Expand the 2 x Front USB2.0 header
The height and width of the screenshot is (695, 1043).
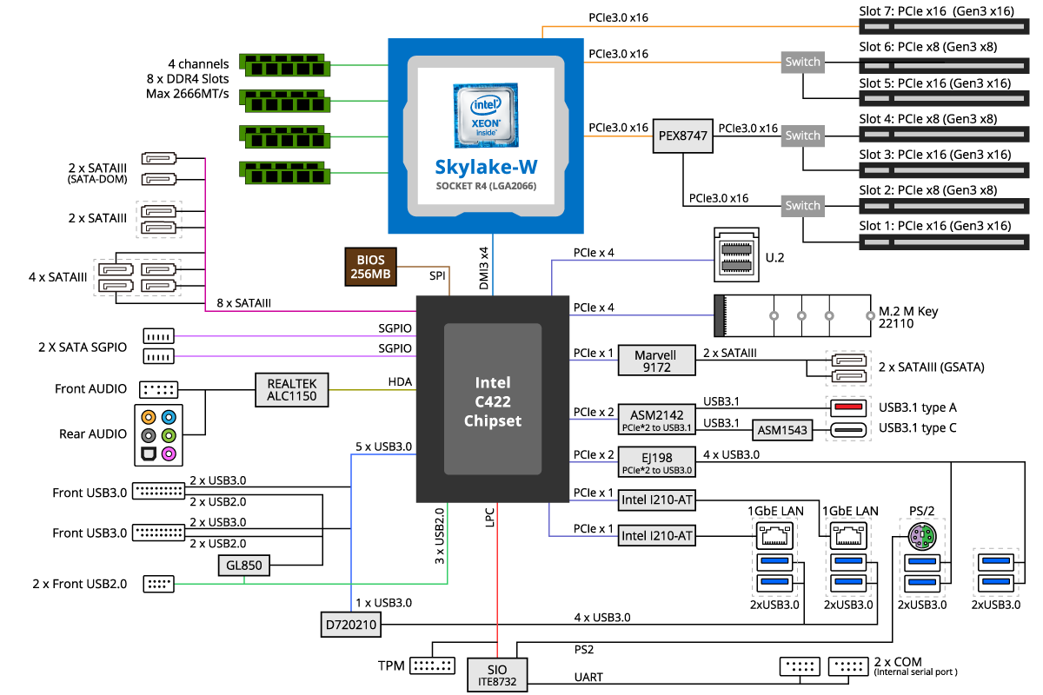click(160, 584)
